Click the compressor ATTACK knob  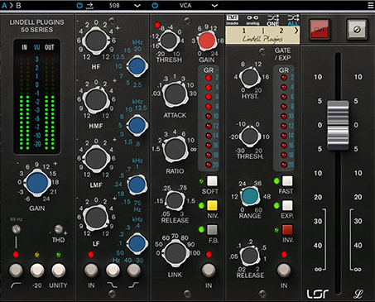(175, 93)
